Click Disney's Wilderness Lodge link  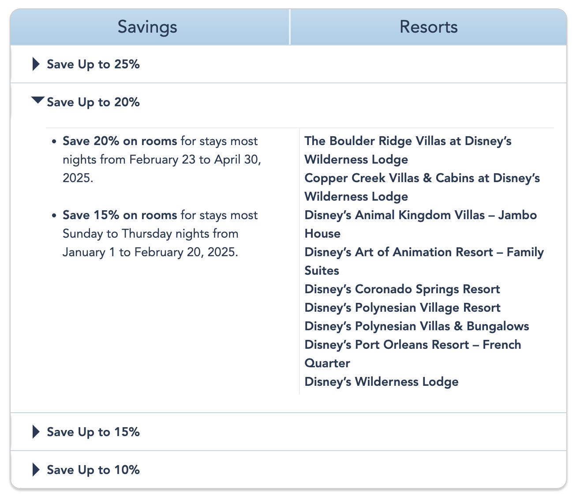click(381, 382)
